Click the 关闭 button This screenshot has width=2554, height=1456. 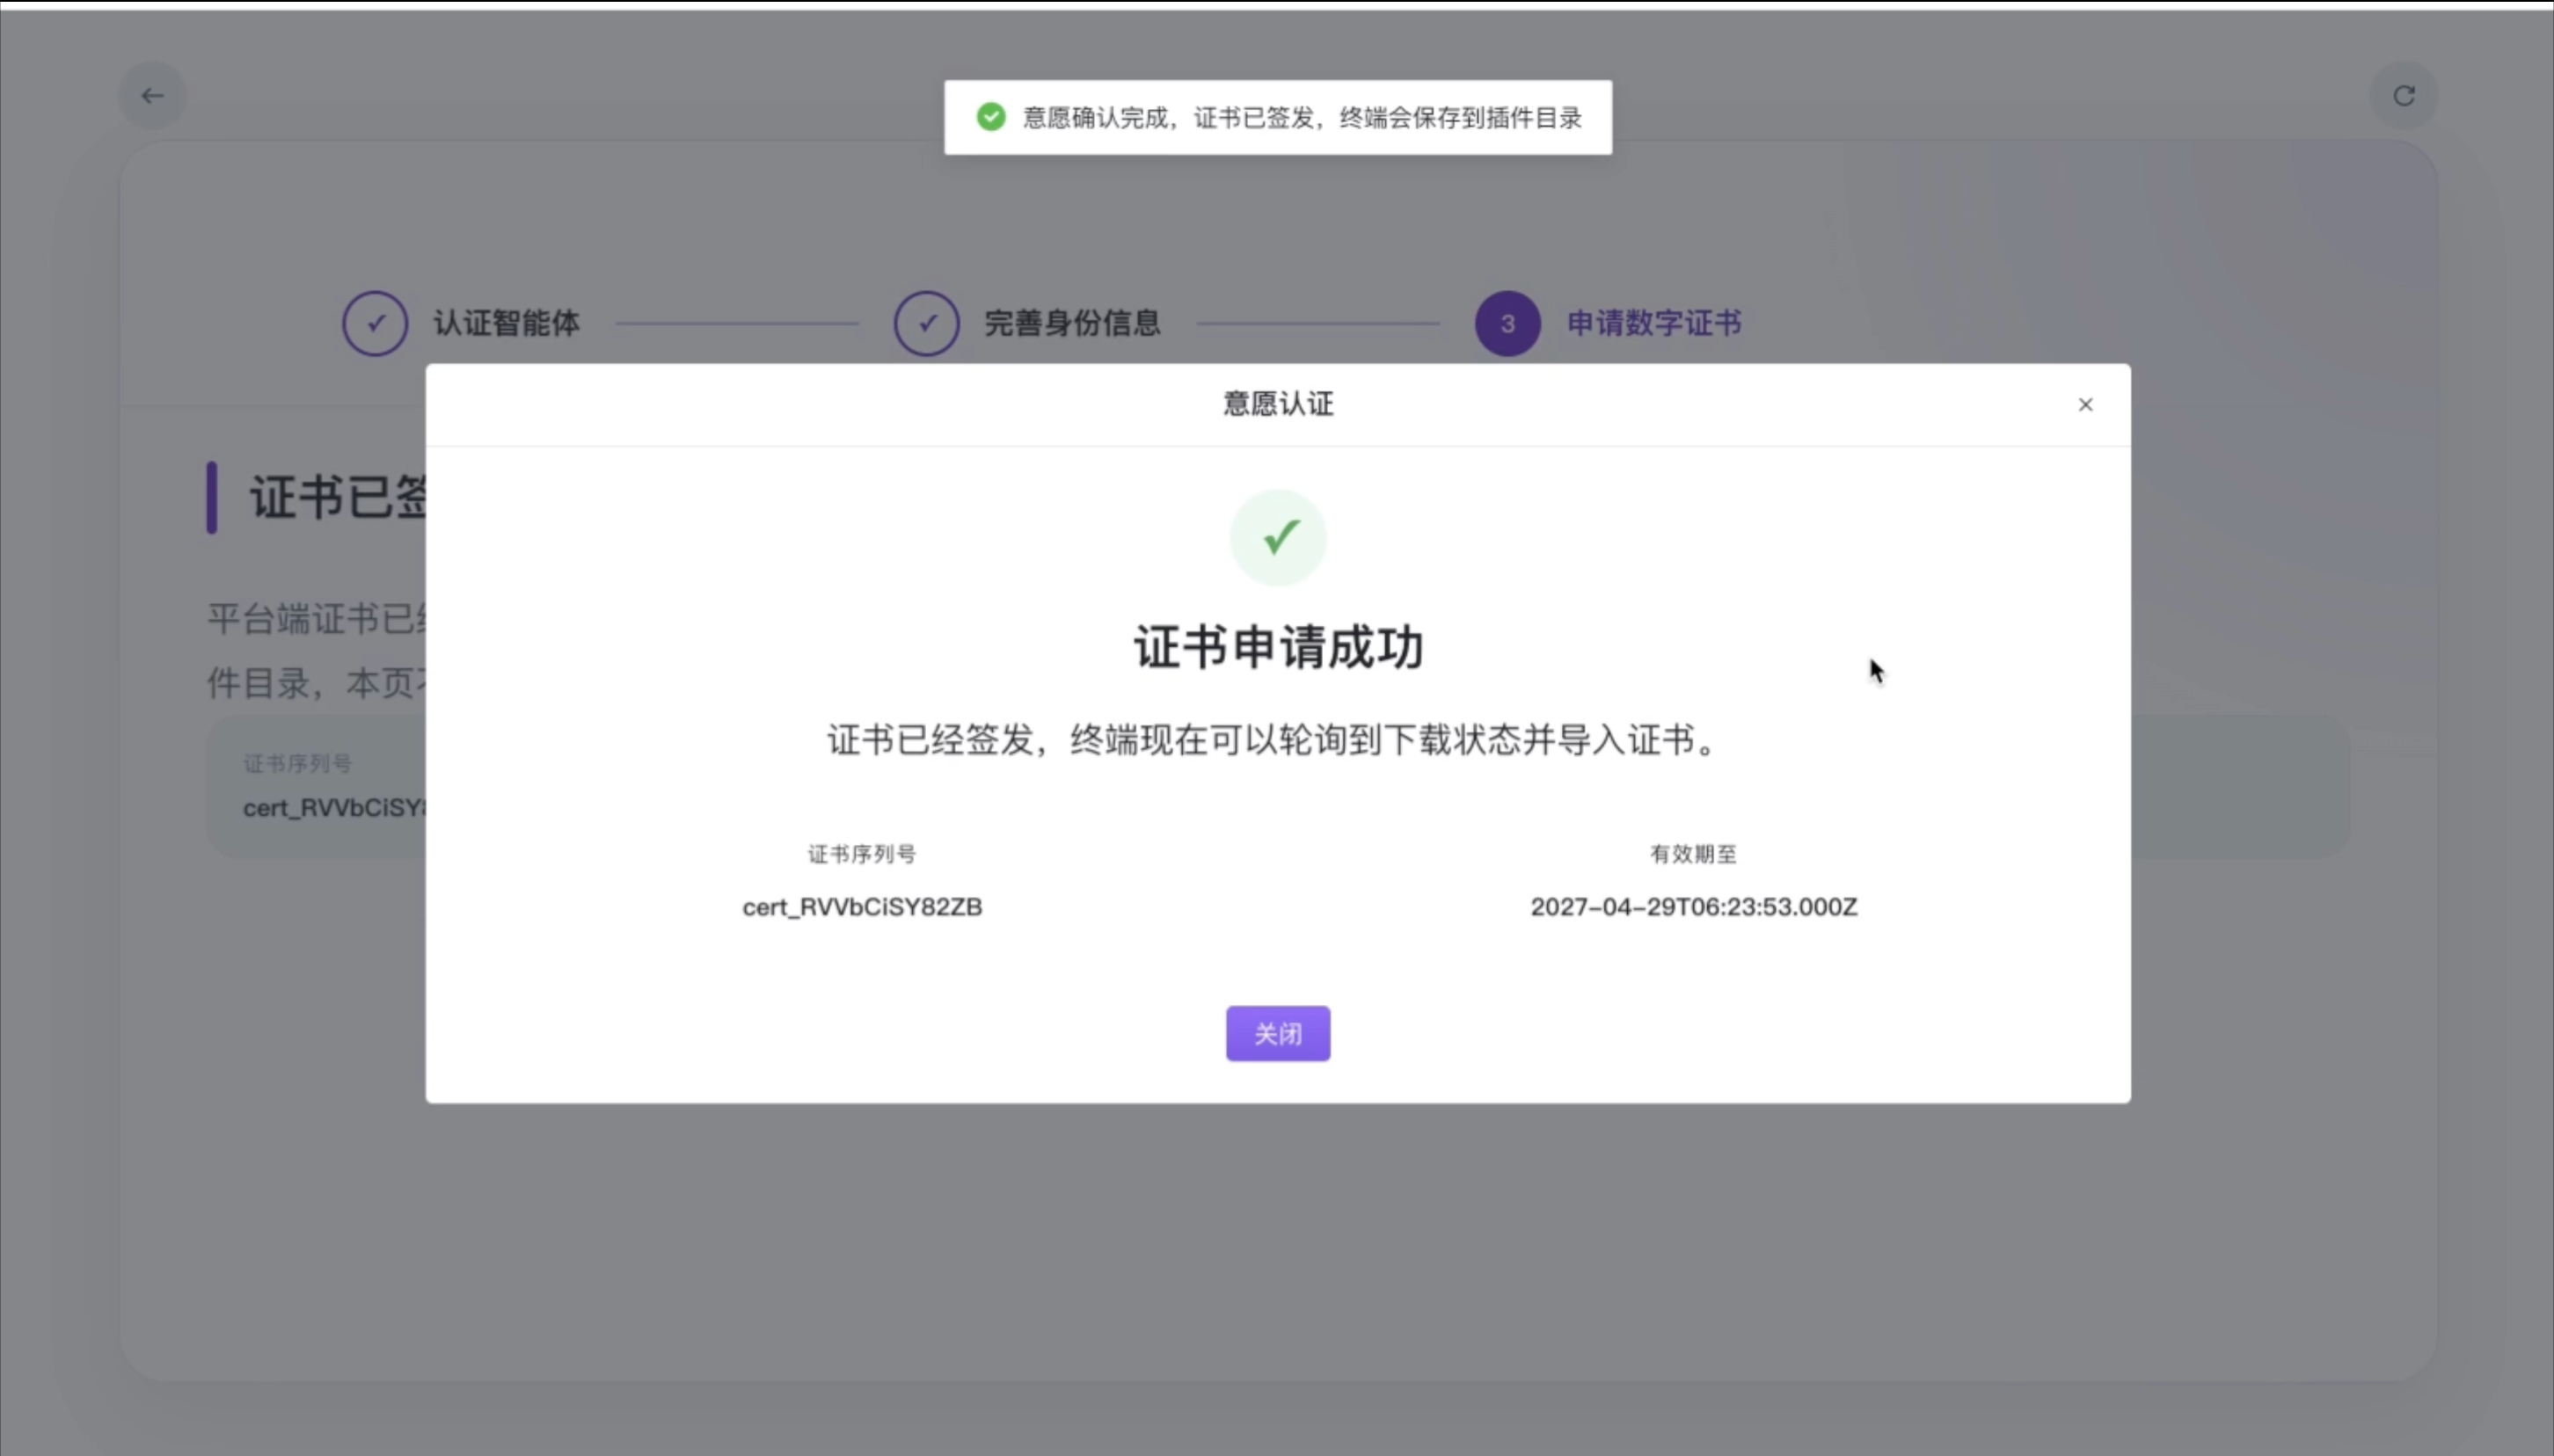click(x=1278, y=1033)
